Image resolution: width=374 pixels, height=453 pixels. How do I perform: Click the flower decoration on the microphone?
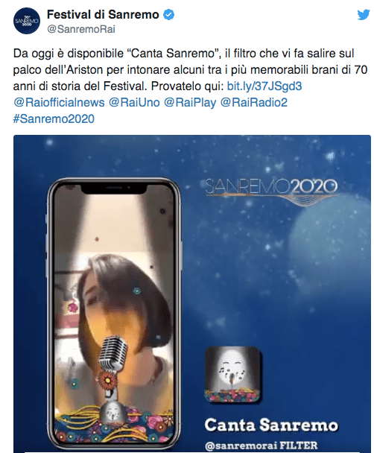pos(108,380)
